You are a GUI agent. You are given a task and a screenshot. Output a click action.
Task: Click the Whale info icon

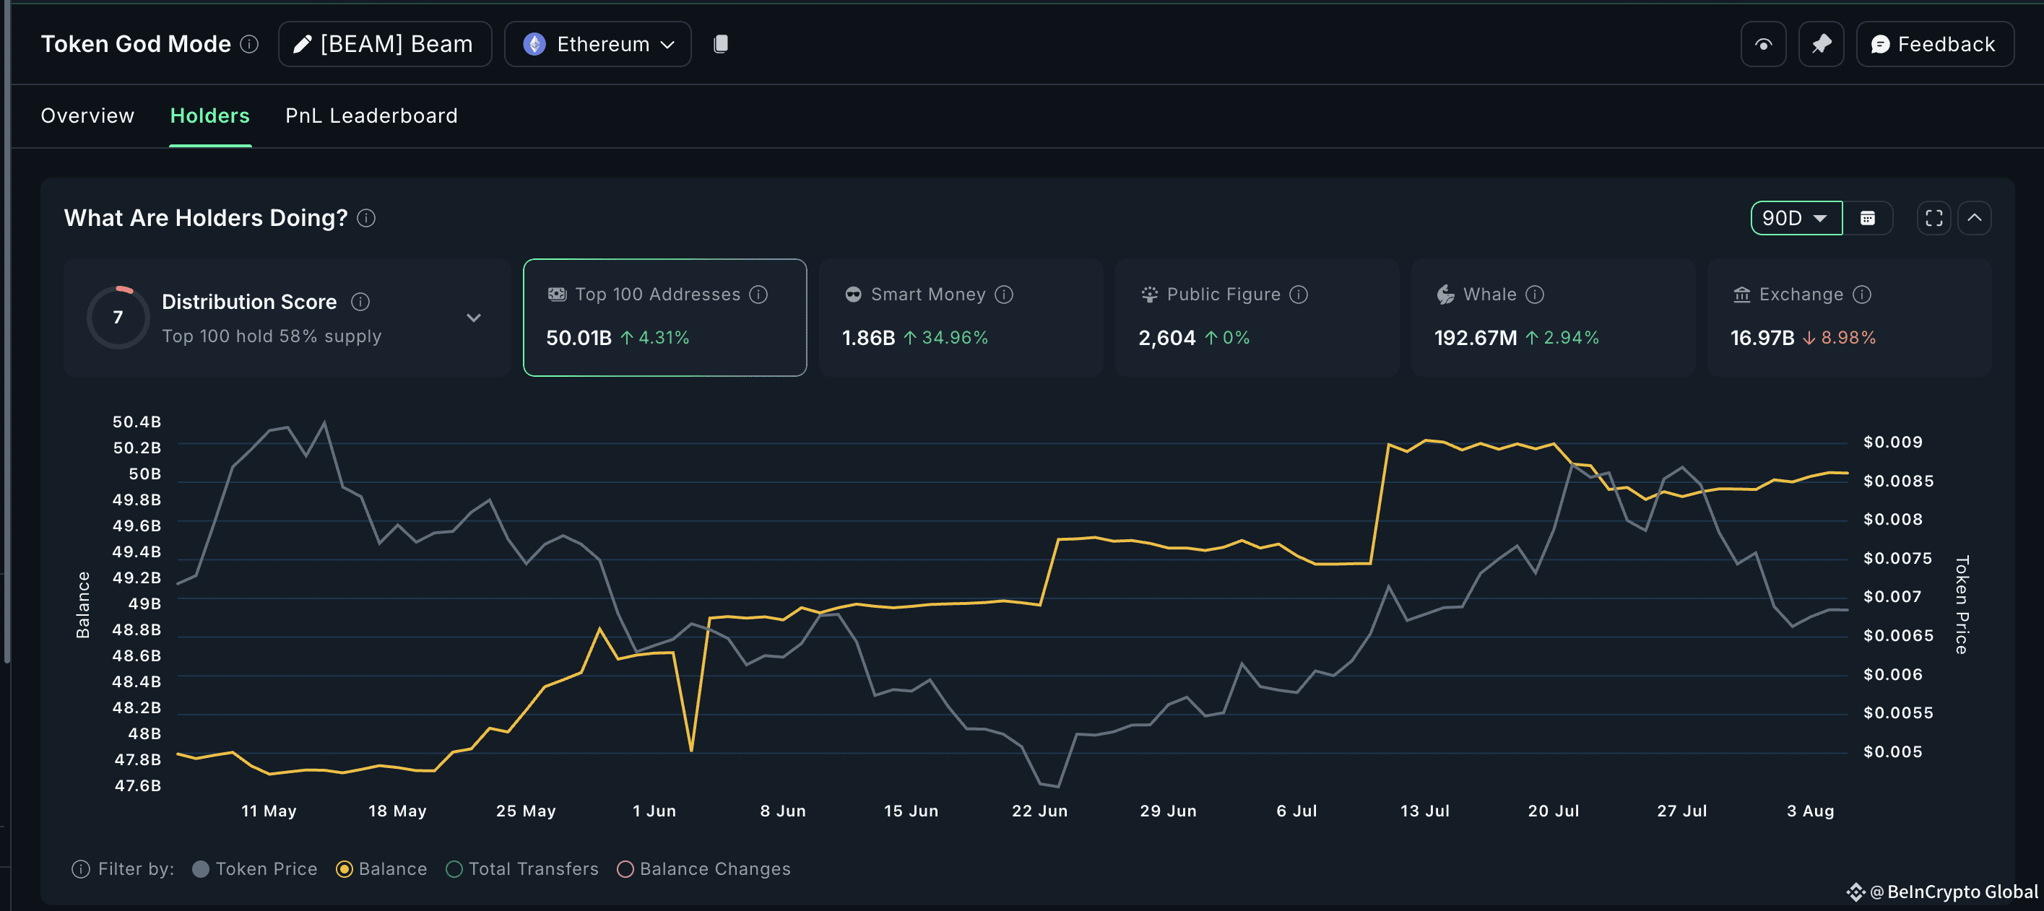pos(1535,295)
